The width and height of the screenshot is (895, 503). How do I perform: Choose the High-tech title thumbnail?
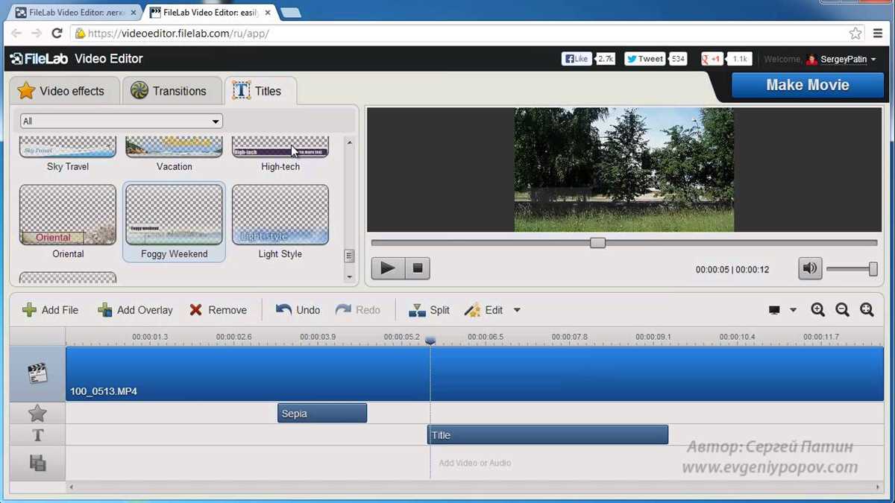pyautogui.click(x=280, y=147)
